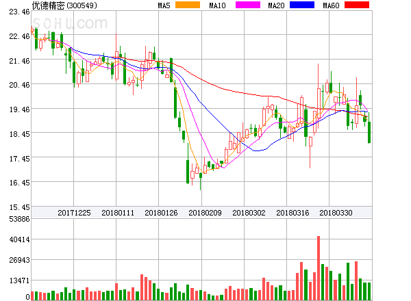Click the MA60 legend label

(x=331, y=5)
